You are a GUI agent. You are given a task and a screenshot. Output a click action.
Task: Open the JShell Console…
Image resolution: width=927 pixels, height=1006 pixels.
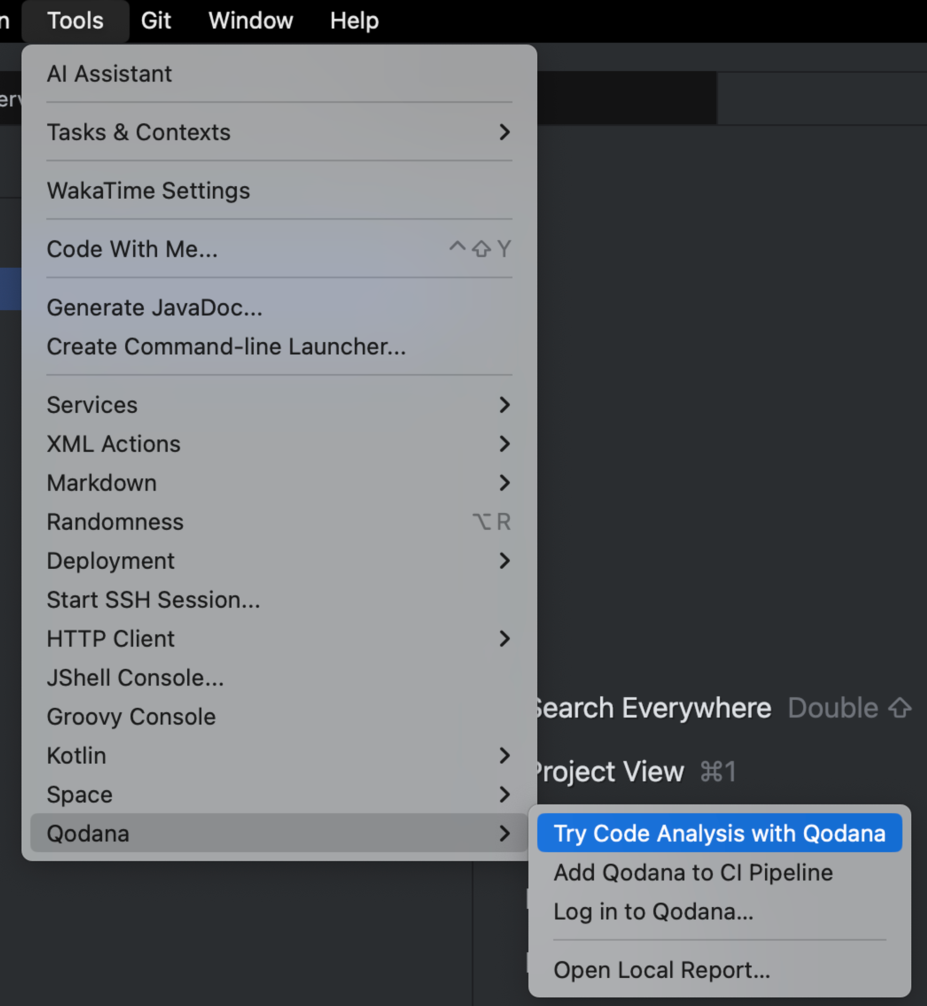pyautogui.click(x=135, y=678)
